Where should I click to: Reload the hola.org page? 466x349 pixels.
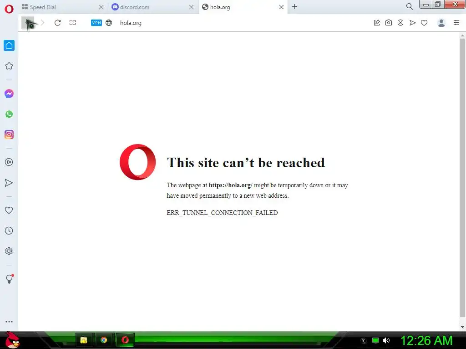pyautogui.click(x=58, y=23)
